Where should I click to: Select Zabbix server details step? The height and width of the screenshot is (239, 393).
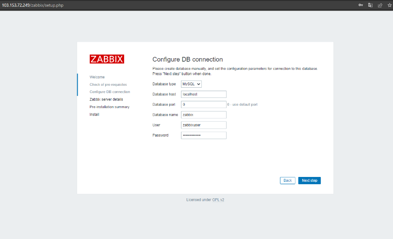[106, 99]
